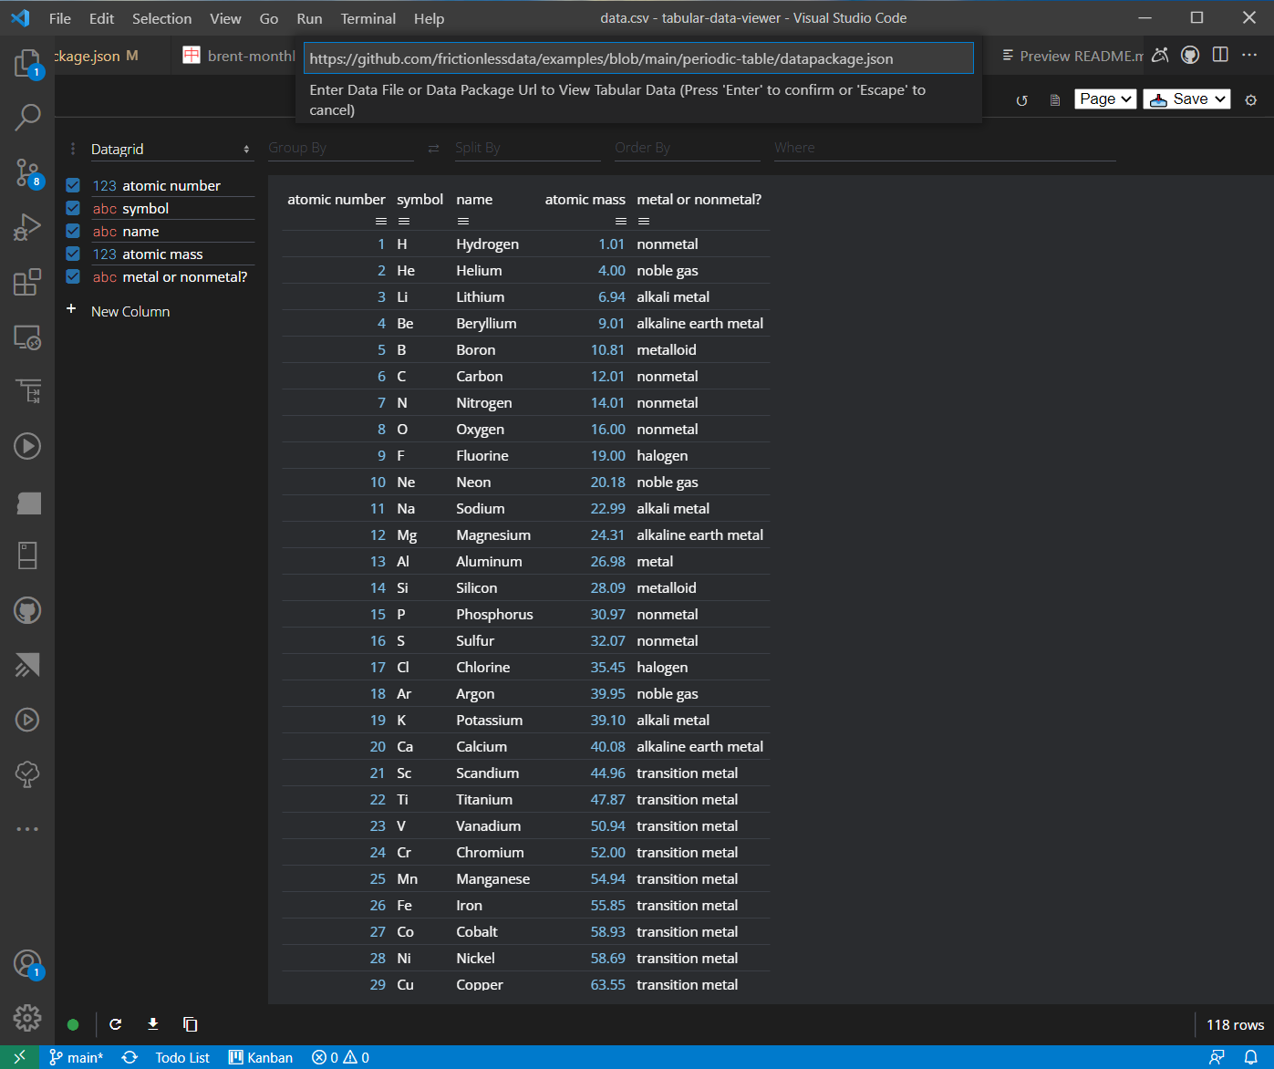This screenshot has width=1274, height=1069.
Task: Open Kanban from status bar
Action: [x=261, y=1057]
